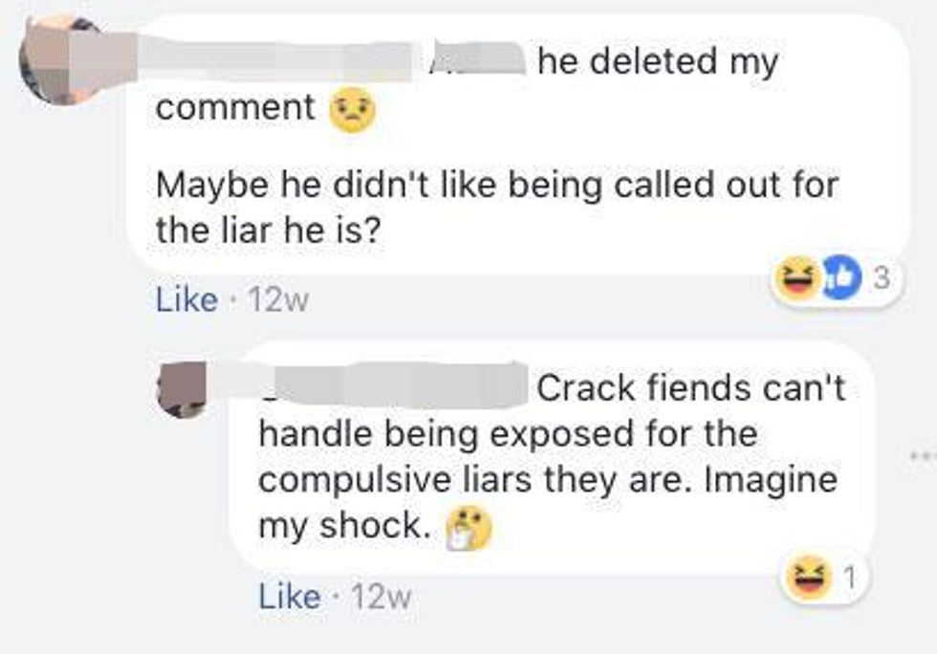Click the 12w timestamp under the top comment

[x=278, y=301]
